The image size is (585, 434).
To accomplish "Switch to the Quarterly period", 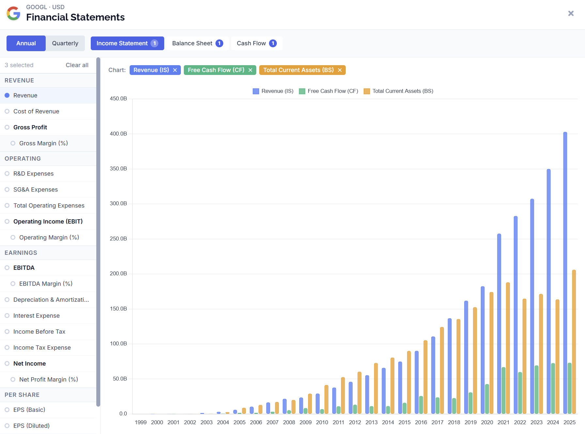I will click(x=65, y=43).
